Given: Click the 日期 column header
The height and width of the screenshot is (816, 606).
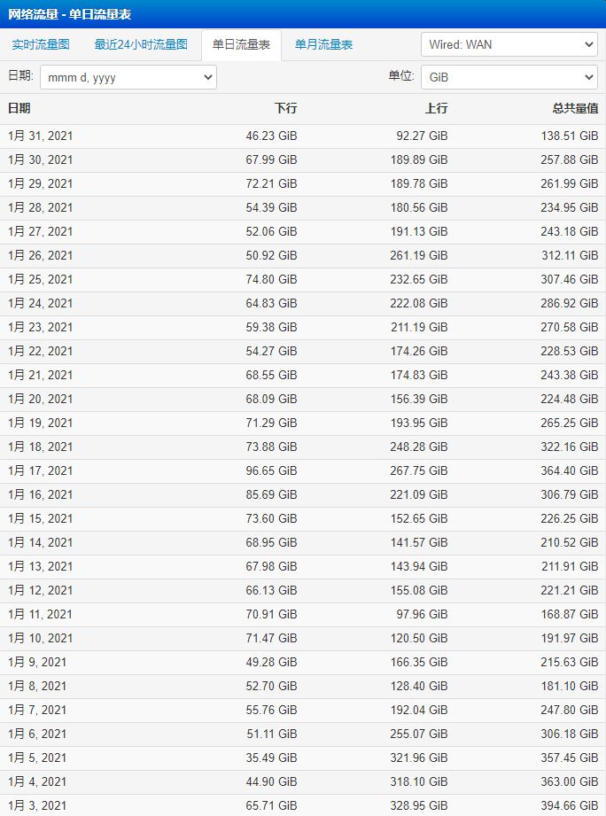Looking at the screenshot, I should tap(19, 108).
